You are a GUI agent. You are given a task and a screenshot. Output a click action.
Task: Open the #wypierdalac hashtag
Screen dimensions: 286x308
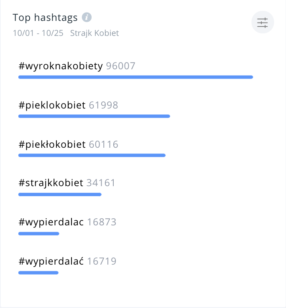[51, 222]
